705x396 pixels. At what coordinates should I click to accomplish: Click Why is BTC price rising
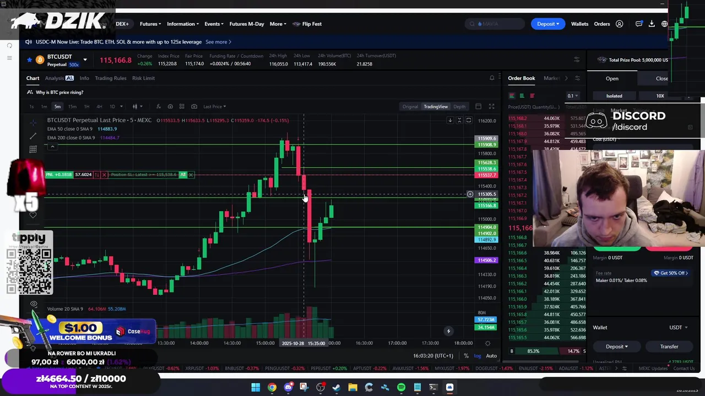pyautogui.click(x=59, y=92)
